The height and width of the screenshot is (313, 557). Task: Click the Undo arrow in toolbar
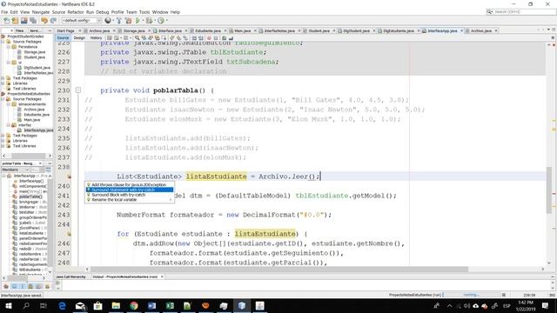(44, 21)
